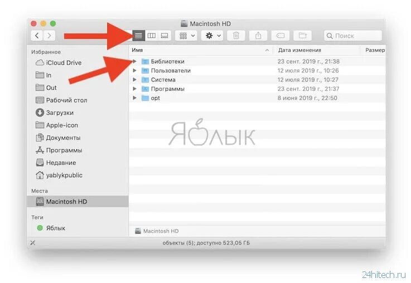
Task: Open Программы in the sidebar favorites
Action: click(x=59, y=150)
